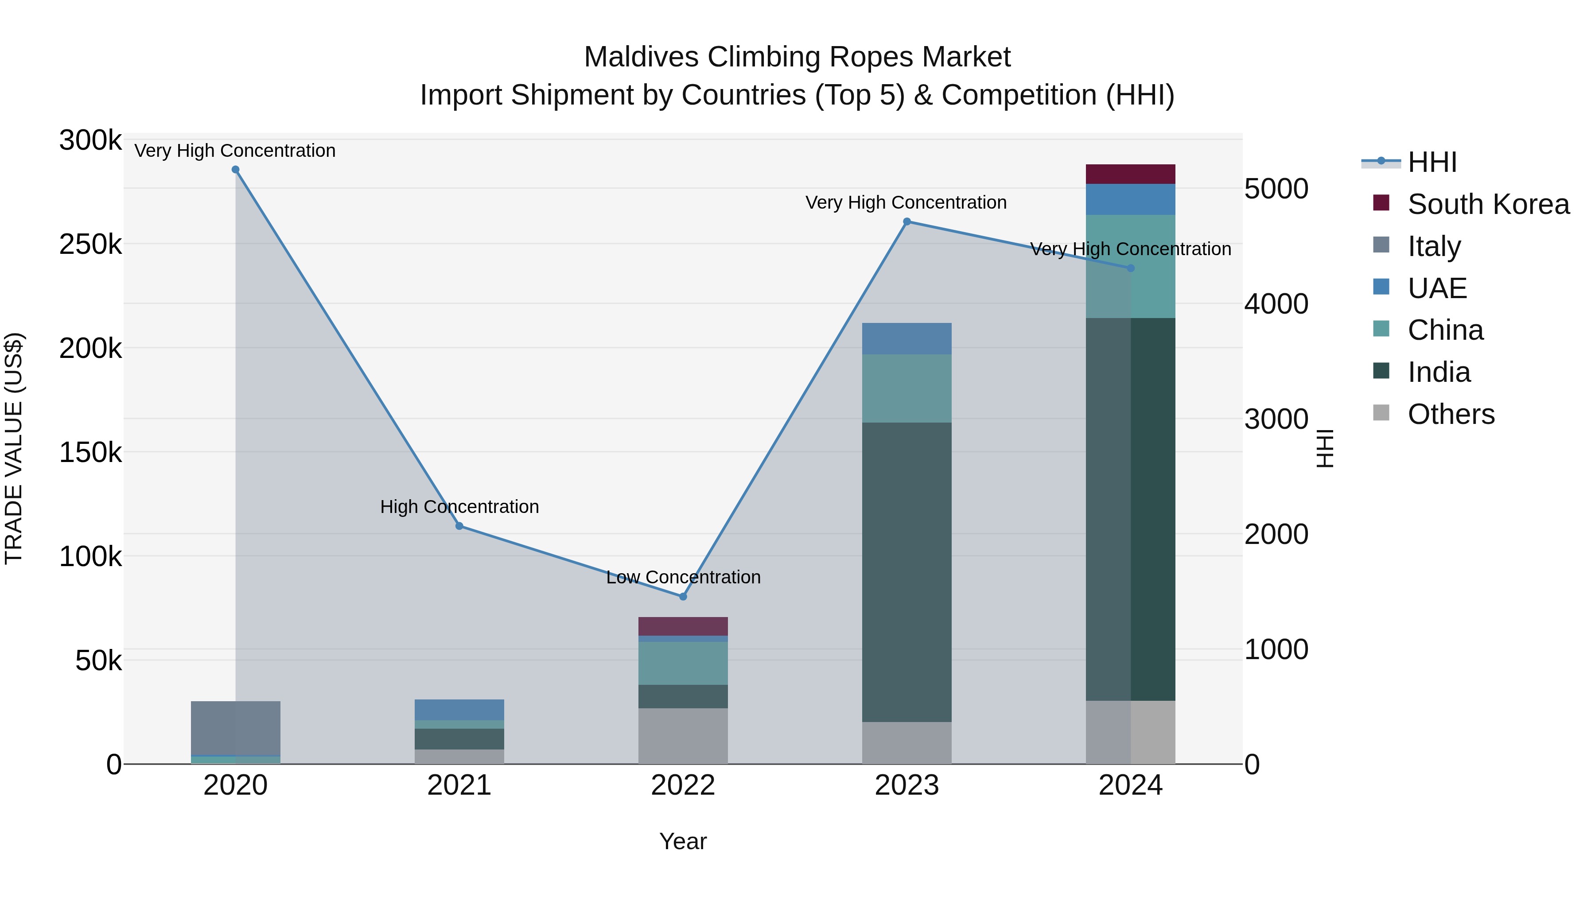This screenshot has width=1595, height=897.
Task: Click the Low Concentration annotation
Action: (x=684, y=578)
